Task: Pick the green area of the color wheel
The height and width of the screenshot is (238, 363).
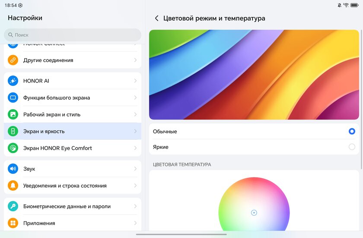Action: [x=226, y=217]
